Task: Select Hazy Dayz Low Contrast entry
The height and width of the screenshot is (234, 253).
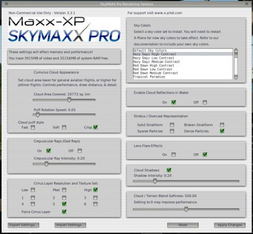Action: (183, 58)
